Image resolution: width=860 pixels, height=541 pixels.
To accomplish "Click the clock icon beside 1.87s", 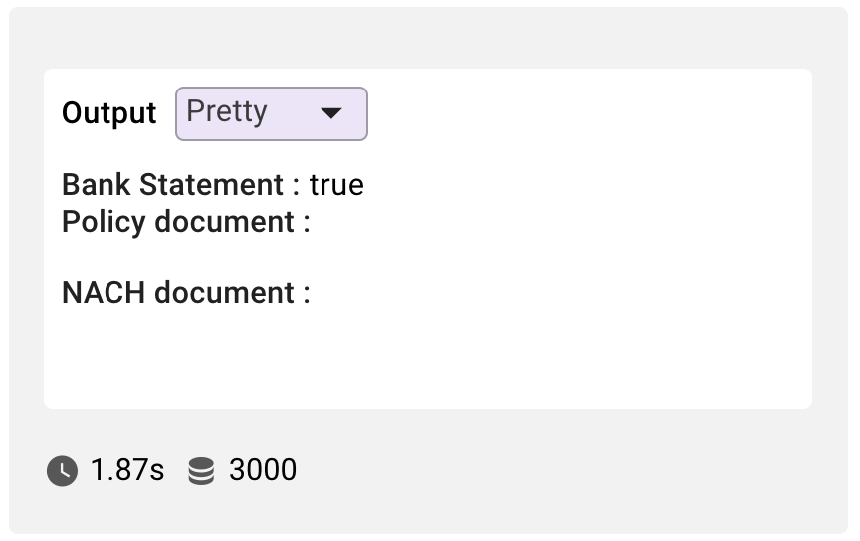I will click(62, 470).
